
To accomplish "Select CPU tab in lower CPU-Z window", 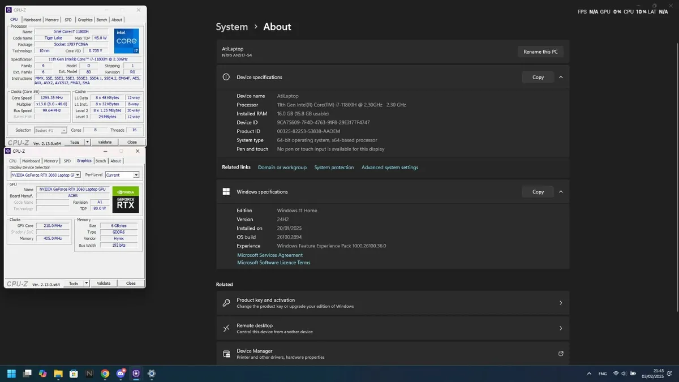I will [x=13, y=161].
